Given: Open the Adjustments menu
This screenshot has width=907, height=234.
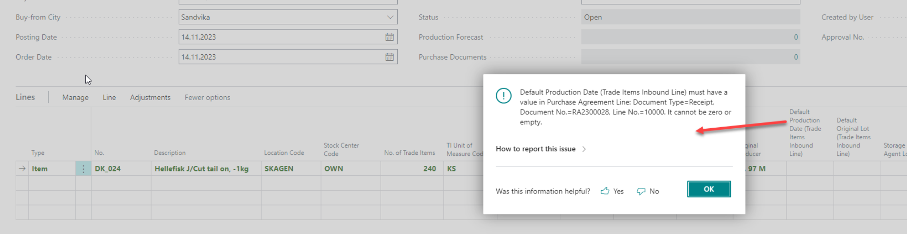Looking at the screenshot, I should coord(150,98).
